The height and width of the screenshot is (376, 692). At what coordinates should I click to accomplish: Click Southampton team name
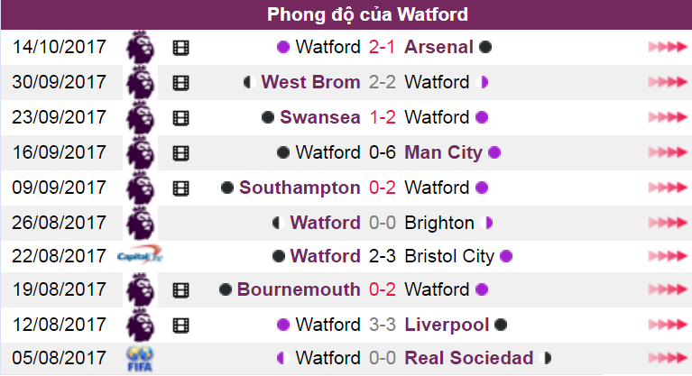coord(300,188)
